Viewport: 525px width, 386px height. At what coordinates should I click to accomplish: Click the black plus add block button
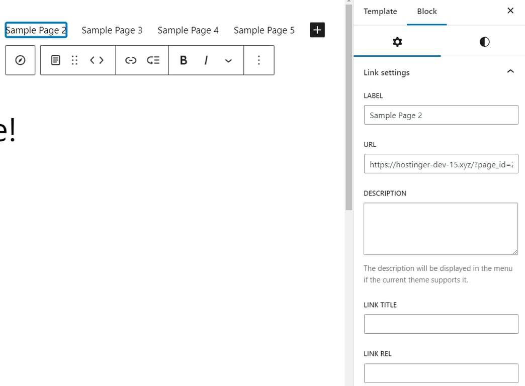(317, 30)
